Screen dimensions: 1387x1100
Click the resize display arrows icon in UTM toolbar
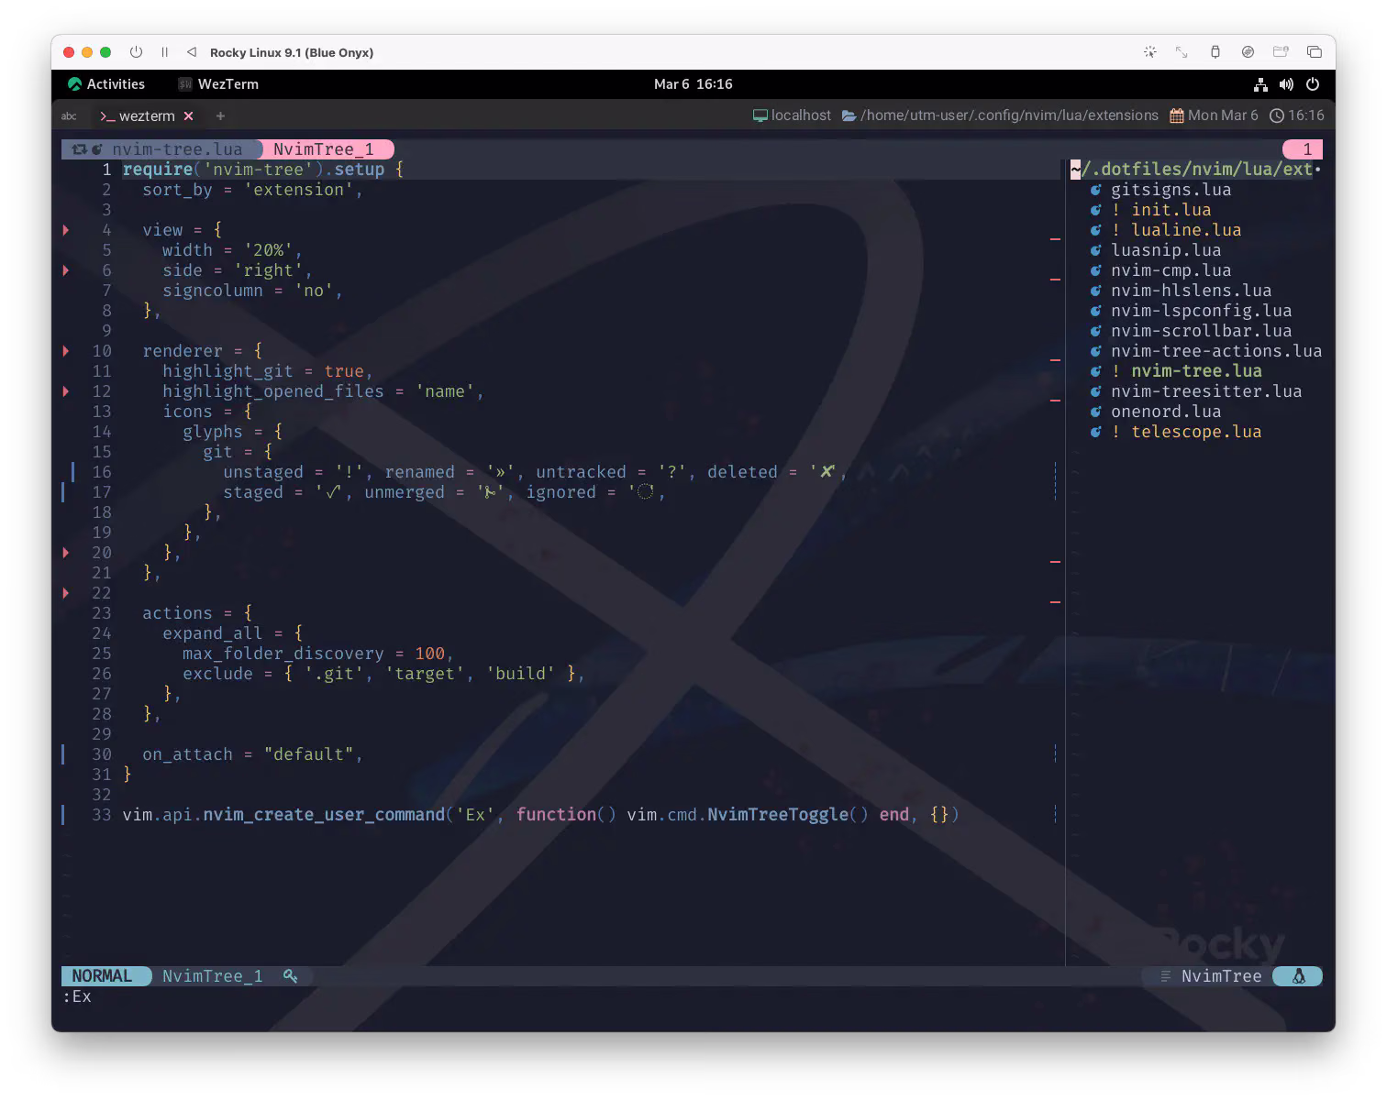pyautogui.click(x=1182, y=52)
